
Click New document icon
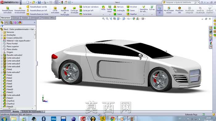[28, 2]
